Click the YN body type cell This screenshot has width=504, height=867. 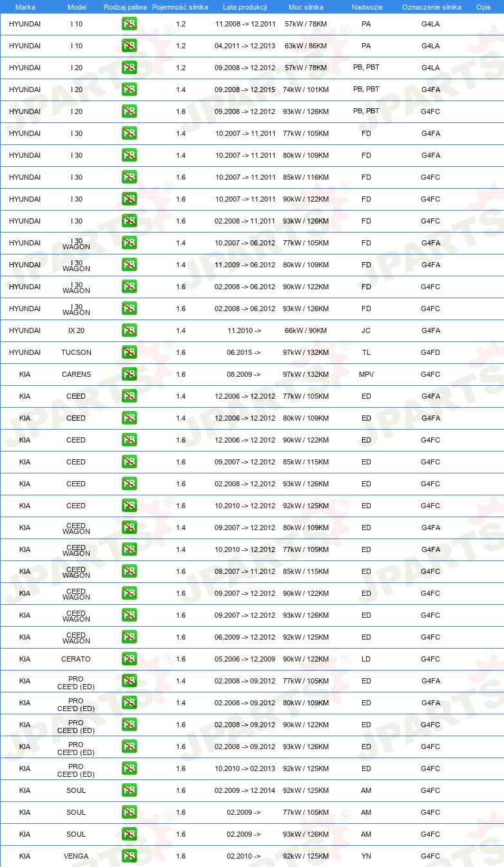[366, 856]
